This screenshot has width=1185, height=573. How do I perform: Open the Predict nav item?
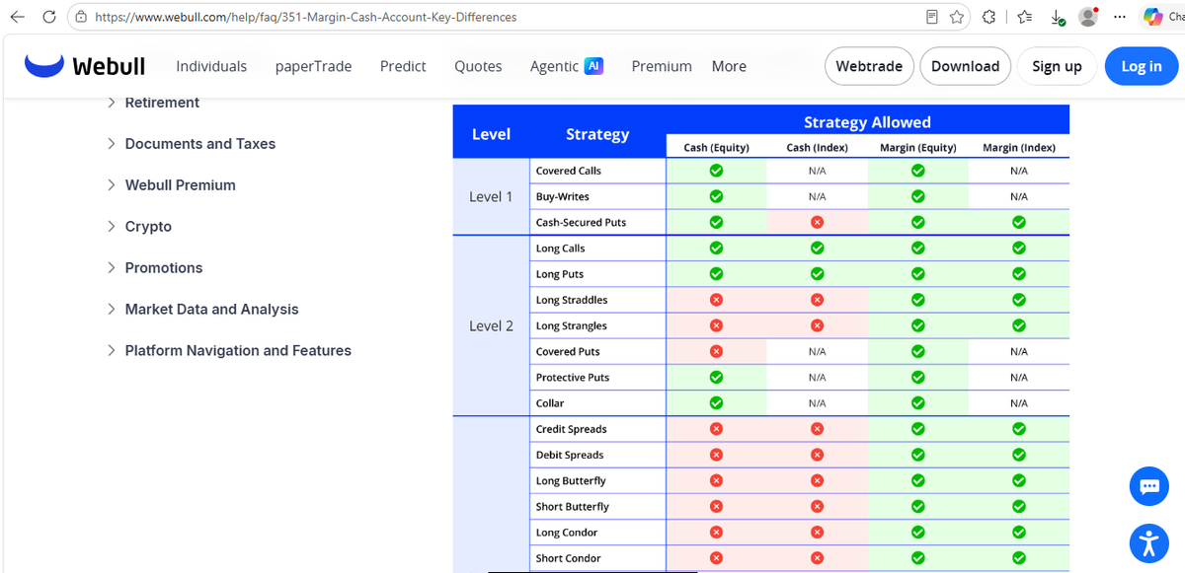coord(403,66)
